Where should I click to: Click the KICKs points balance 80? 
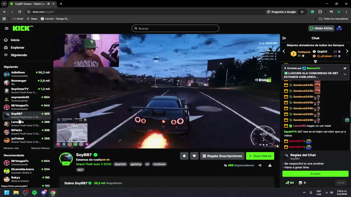click(290, 183)
